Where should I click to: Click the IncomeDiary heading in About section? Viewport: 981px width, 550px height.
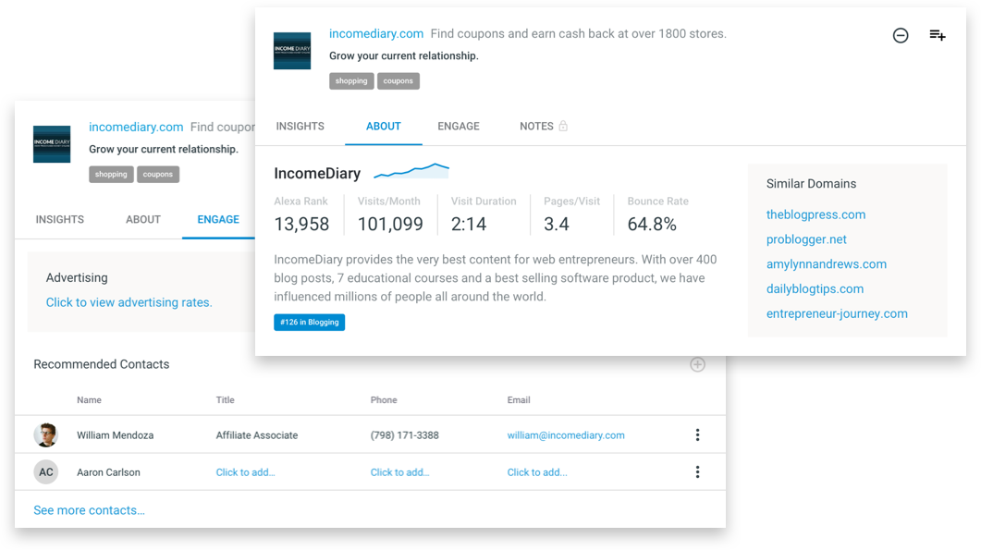(x=317, y=174)
